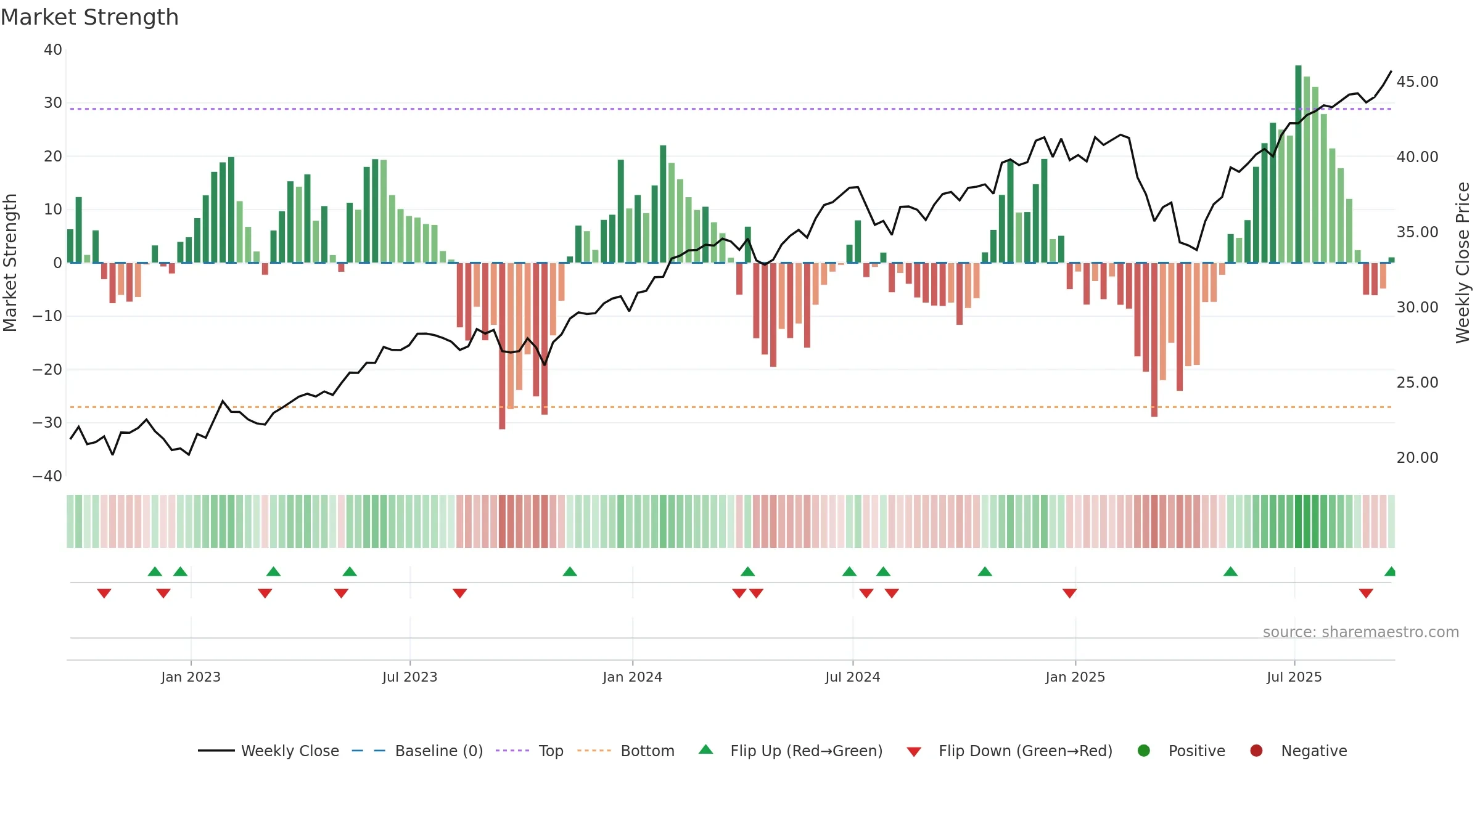This screenshot has height=832, width=1480.
Task: Click the red Flip Down triangle in the legend
Action: [914, 752]
